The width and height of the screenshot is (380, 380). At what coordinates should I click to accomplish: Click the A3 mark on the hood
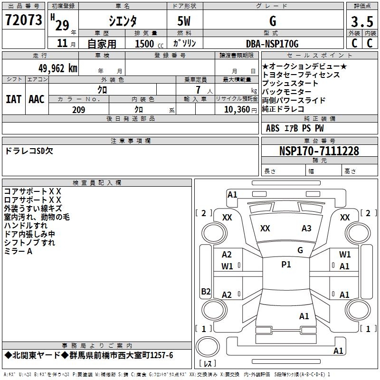pyautogui.click(x=306, y=228)
